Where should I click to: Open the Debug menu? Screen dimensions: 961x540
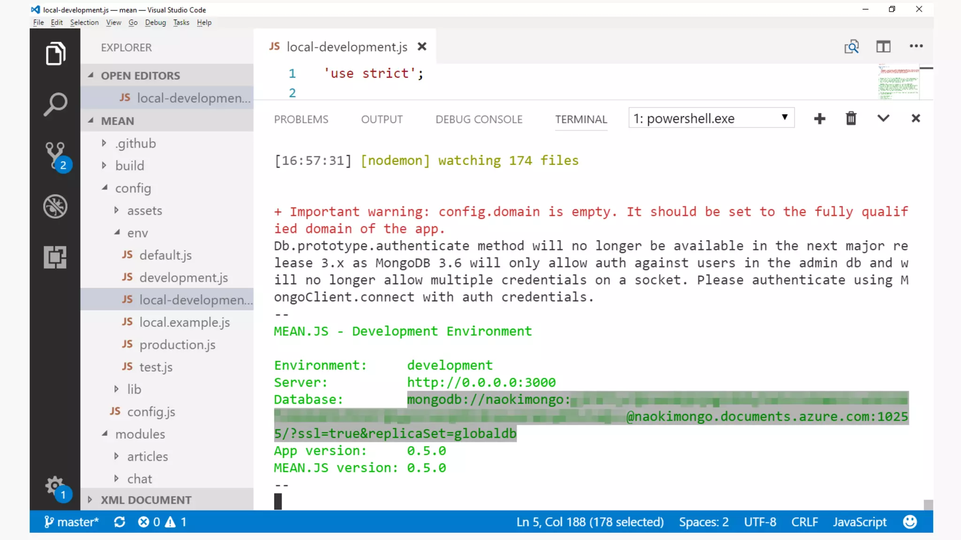click(x=155, y=22)
